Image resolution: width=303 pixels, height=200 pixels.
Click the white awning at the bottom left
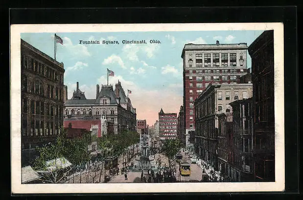59,163
